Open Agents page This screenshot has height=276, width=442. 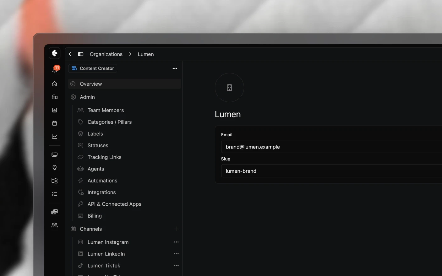click(96, 169)
